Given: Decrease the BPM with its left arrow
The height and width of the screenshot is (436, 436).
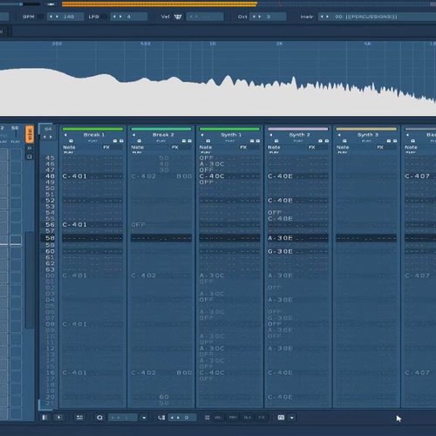Looking at the screenshot, I should (51, 17).
